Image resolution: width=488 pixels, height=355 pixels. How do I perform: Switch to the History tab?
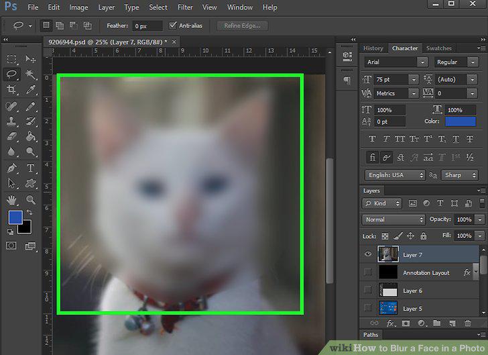coord(373,48)
